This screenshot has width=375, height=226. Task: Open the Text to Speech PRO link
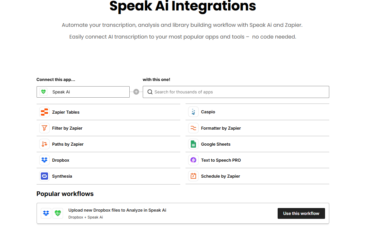click(x=221, y=160)
